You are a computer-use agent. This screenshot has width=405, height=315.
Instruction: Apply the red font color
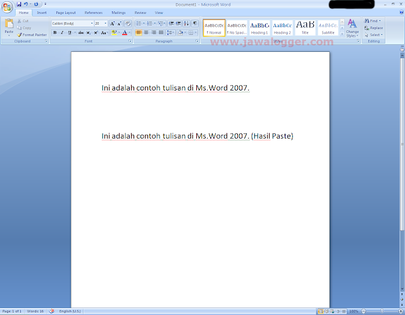point(125,32)
